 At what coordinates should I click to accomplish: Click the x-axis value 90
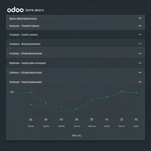[x=46, y=119]
